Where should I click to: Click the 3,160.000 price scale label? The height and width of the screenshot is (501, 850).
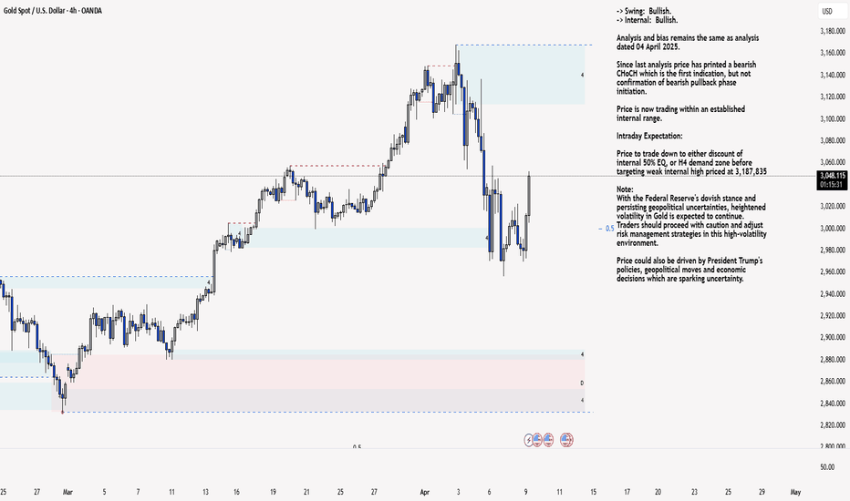coord(833,53)
